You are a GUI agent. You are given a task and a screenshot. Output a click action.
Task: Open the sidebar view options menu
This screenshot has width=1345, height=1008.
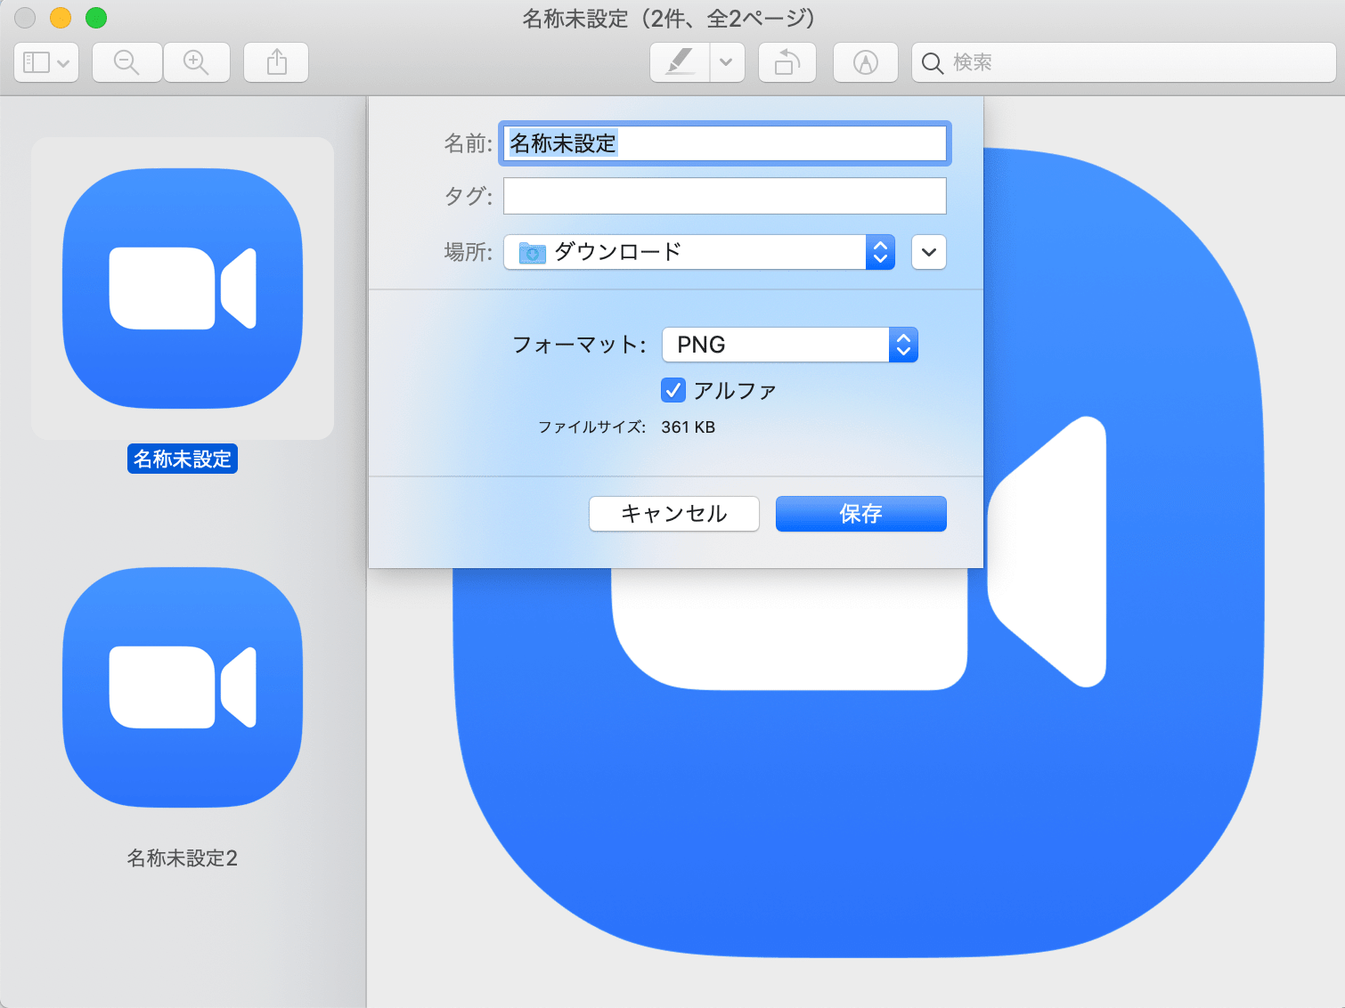coord(46,62)
